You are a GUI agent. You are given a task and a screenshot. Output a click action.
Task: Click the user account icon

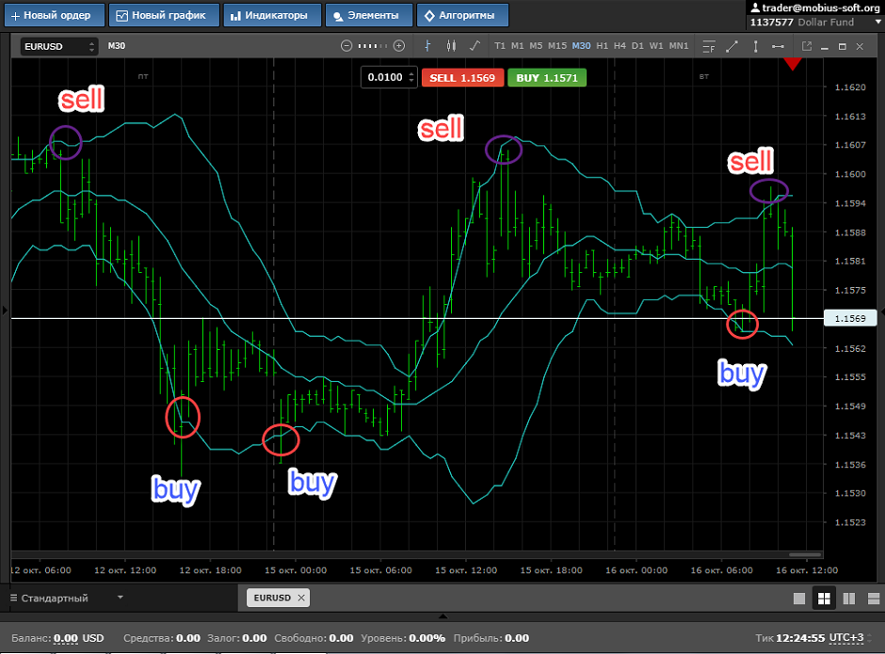755,8
